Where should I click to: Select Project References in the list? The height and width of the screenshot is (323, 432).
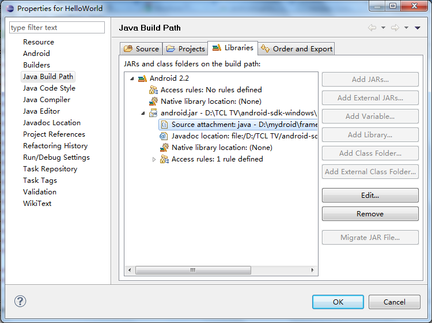click(54, 134)
